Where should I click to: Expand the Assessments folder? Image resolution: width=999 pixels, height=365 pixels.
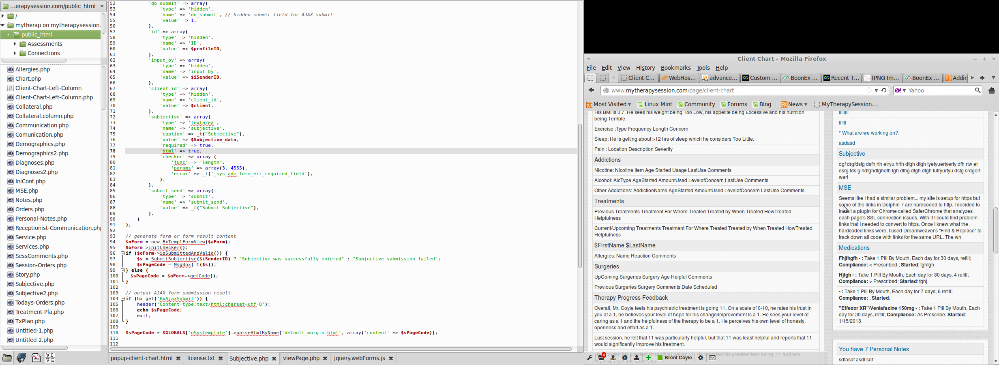click(15, 44)
